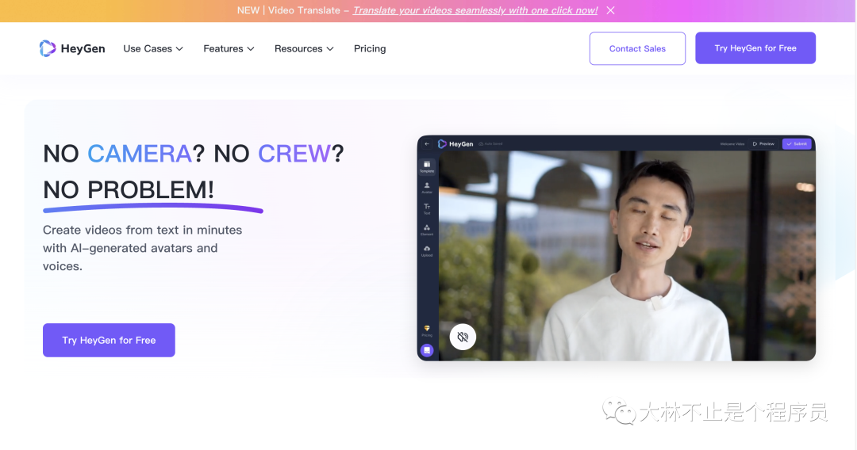Select the Element icon in editor sidebar
Screen dimensions: 857x450
coord(427,230)
